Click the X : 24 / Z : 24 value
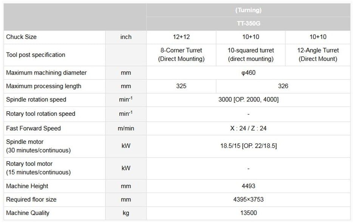Screen dimensions: 353x223 248,128
